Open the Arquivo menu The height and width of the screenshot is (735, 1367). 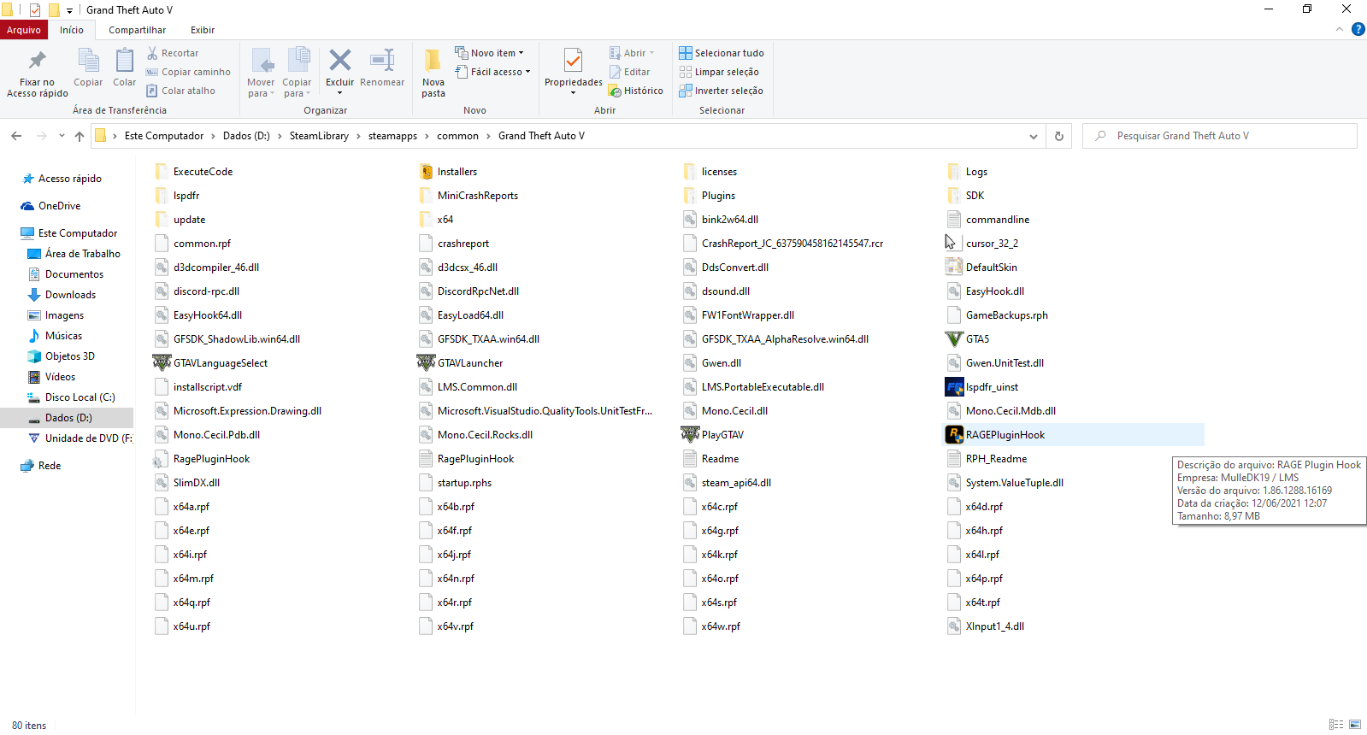(x=24, y=30)
